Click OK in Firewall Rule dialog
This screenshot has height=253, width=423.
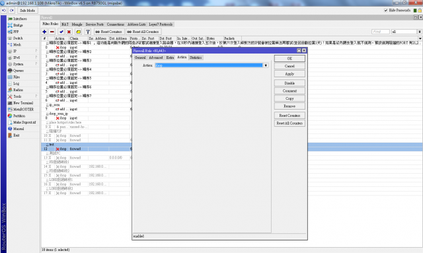click(x=289, y=58)
